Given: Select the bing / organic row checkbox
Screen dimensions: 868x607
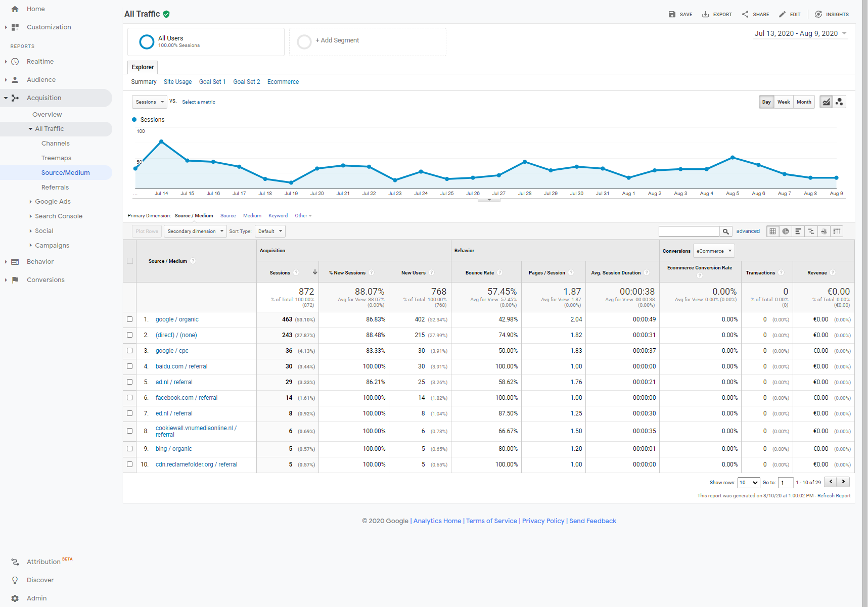Looking at the screenshot, I should tap(130, 449).
